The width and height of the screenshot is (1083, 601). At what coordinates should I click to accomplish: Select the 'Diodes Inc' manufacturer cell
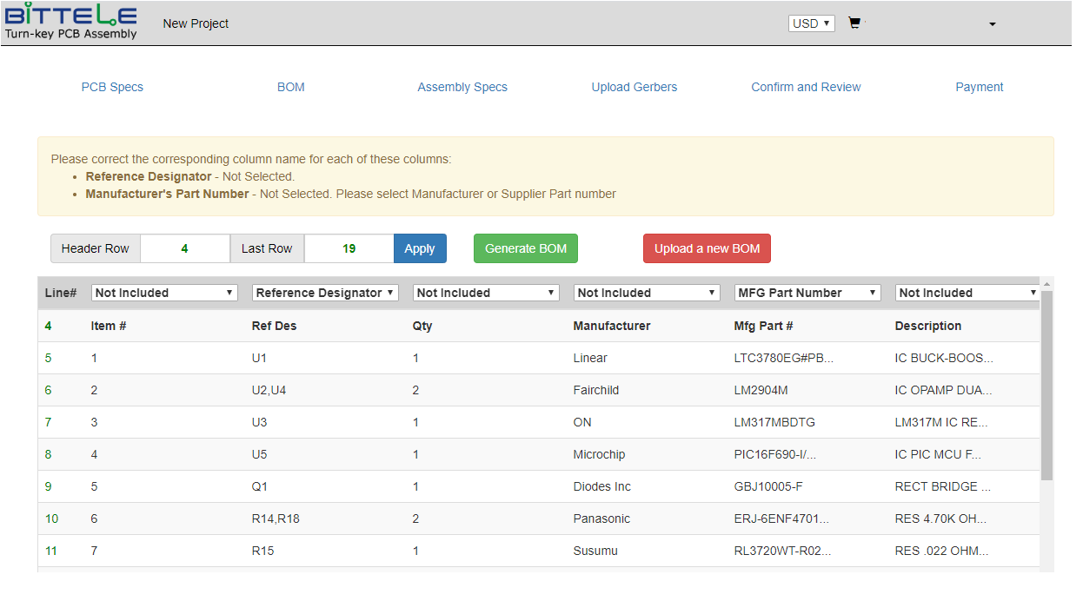pos(602,486)
